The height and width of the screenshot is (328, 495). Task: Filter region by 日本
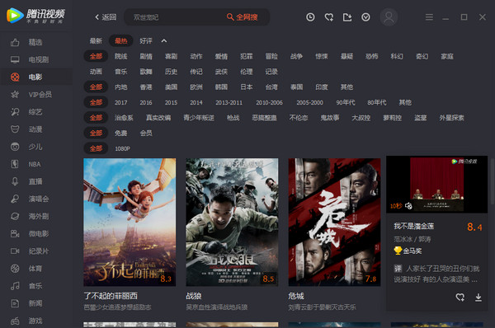[x=246, y=87]
